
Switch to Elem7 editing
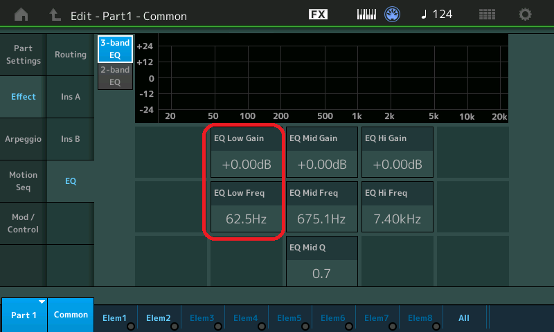[377, 318]
